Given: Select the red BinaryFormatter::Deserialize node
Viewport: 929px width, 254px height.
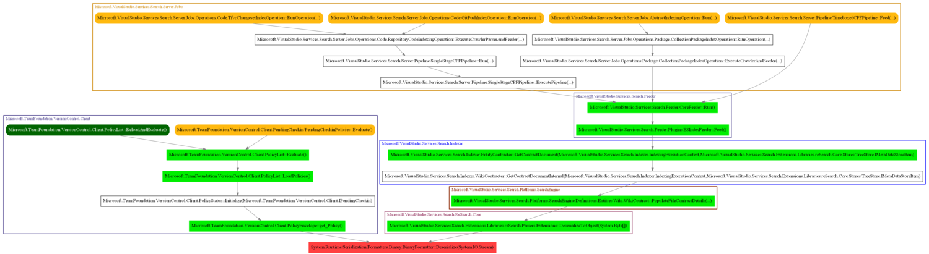Looking at the screenshot, I should (402, 247).
